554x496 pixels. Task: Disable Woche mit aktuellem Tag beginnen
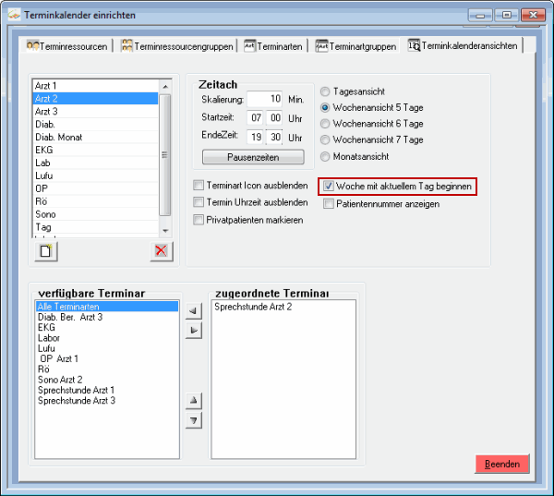coord(329,187)
